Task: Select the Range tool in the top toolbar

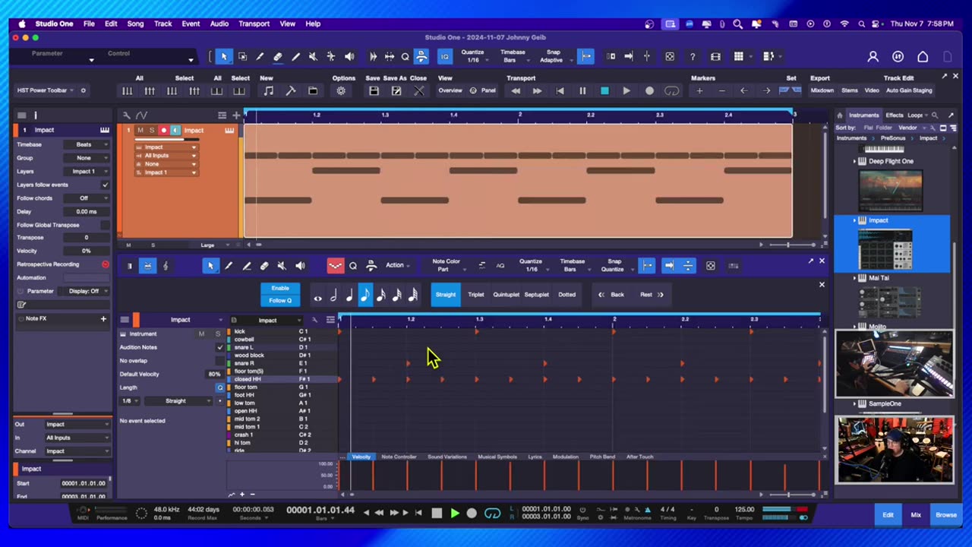Action: coord(242,56)
